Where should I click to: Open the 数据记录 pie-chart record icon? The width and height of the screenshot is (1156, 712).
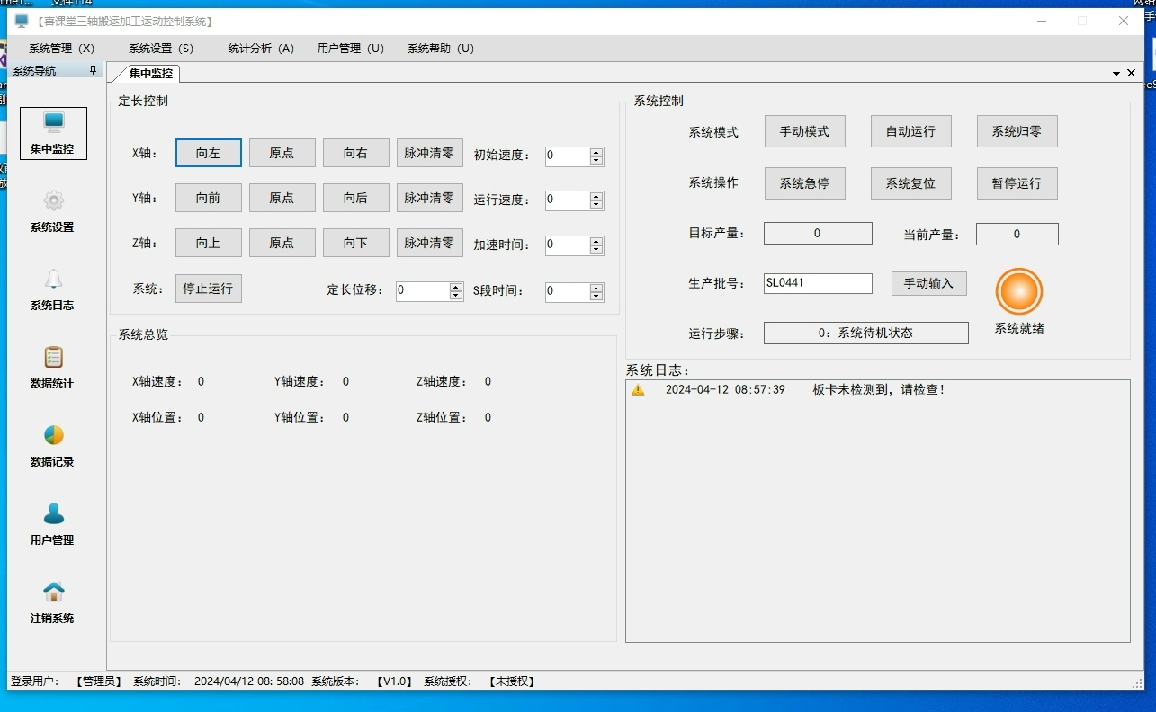[53, 436]
